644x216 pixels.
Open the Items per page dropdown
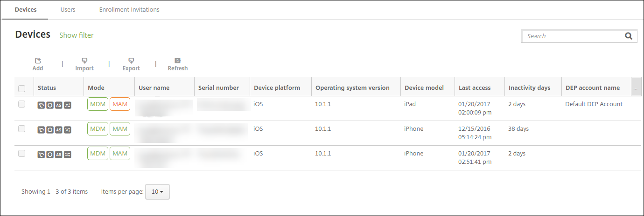point(157,192)
